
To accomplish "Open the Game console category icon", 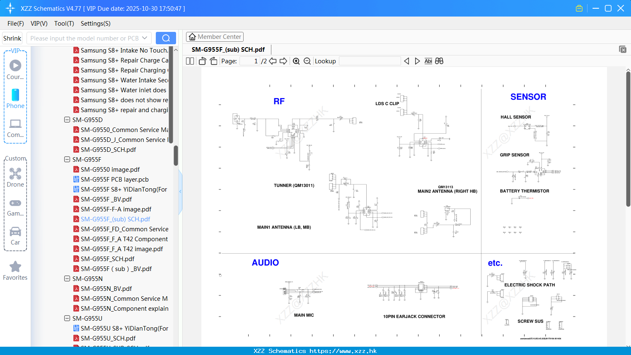I will click(x=15, y=203).
